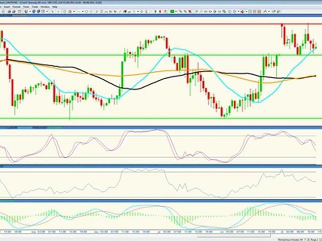Open the Tools menu
Viewport: 322px width, 241px height.
26,7
